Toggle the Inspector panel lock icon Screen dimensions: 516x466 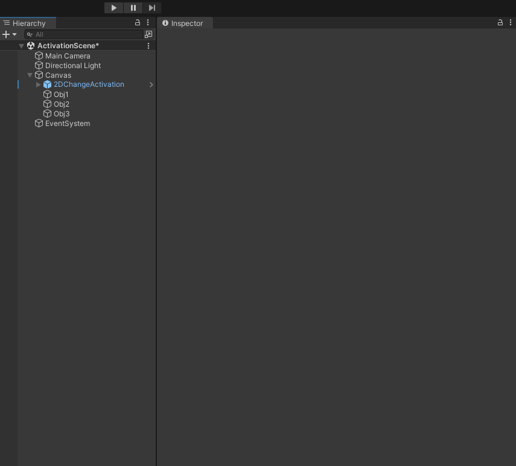coord(500,23)
